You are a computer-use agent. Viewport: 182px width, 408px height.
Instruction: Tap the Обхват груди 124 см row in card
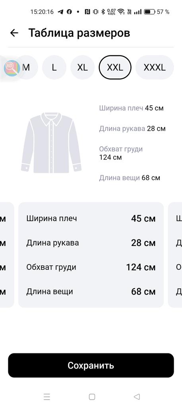[x=91, y=267]
